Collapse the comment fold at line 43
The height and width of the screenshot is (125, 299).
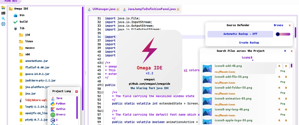point(103,63)
